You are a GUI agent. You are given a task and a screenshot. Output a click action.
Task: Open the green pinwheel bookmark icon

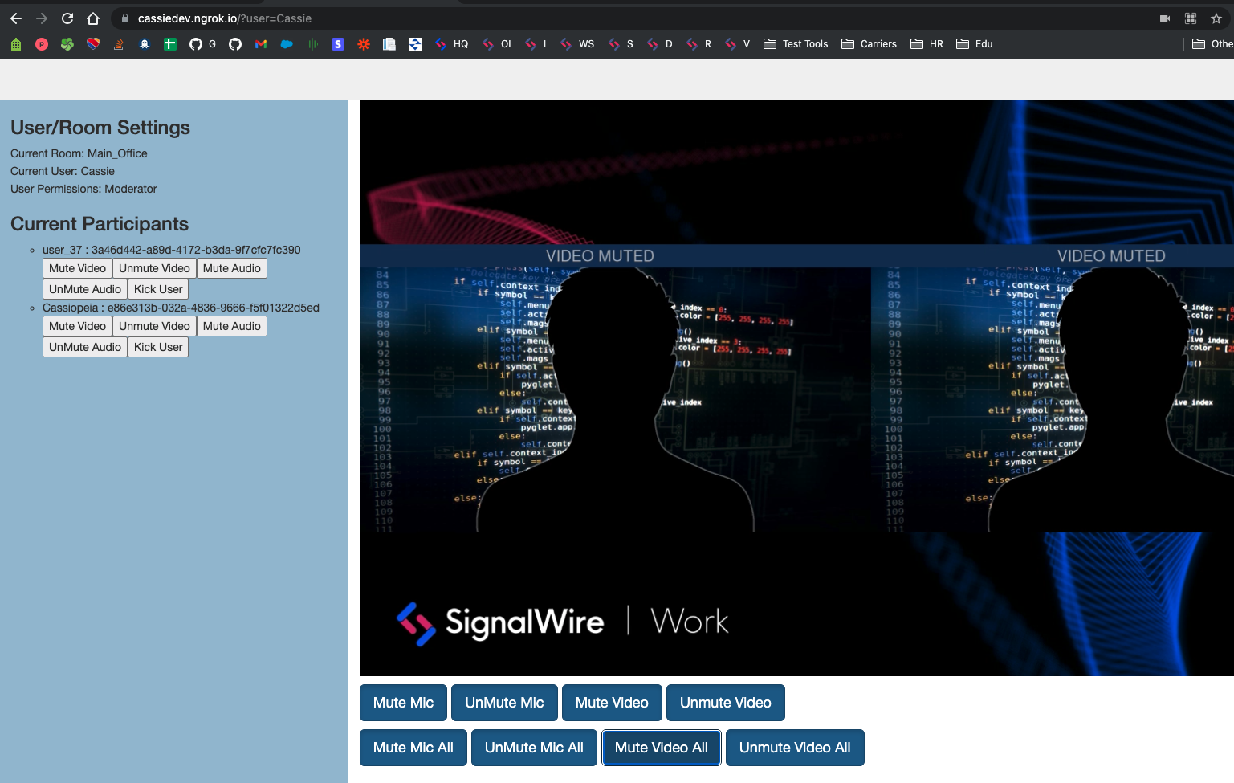click(67, 44)
